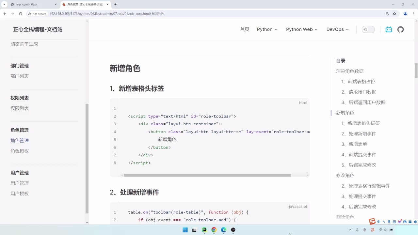Reload the page via the refresh icon
This screenshot has width=418, height=235.
coord(21,14)
